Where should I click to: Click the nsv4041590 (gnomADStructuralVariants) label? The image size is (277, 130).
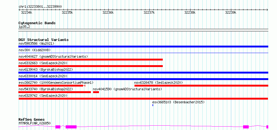pyautogui.click(x=127, y=89)
